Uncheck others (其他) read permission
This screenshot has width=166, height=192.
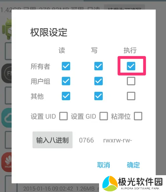pos(66,96)
